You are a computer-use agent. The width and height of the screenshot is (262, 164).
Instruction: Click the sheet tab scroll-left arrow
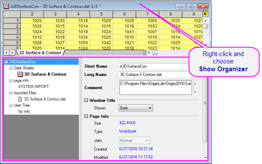(x=6, y=53)
